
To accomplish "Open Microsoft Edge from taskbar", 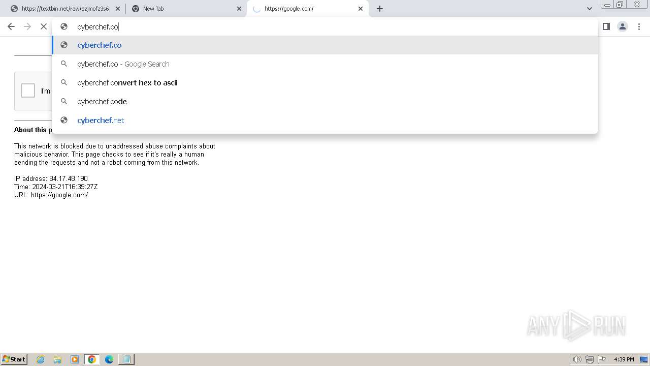I will 109,359.
